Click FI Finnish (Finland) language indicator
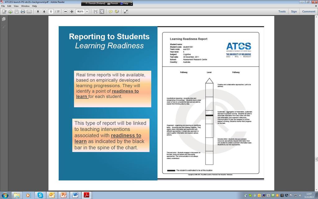Screen dimensions: 318x199 [95, 3]
